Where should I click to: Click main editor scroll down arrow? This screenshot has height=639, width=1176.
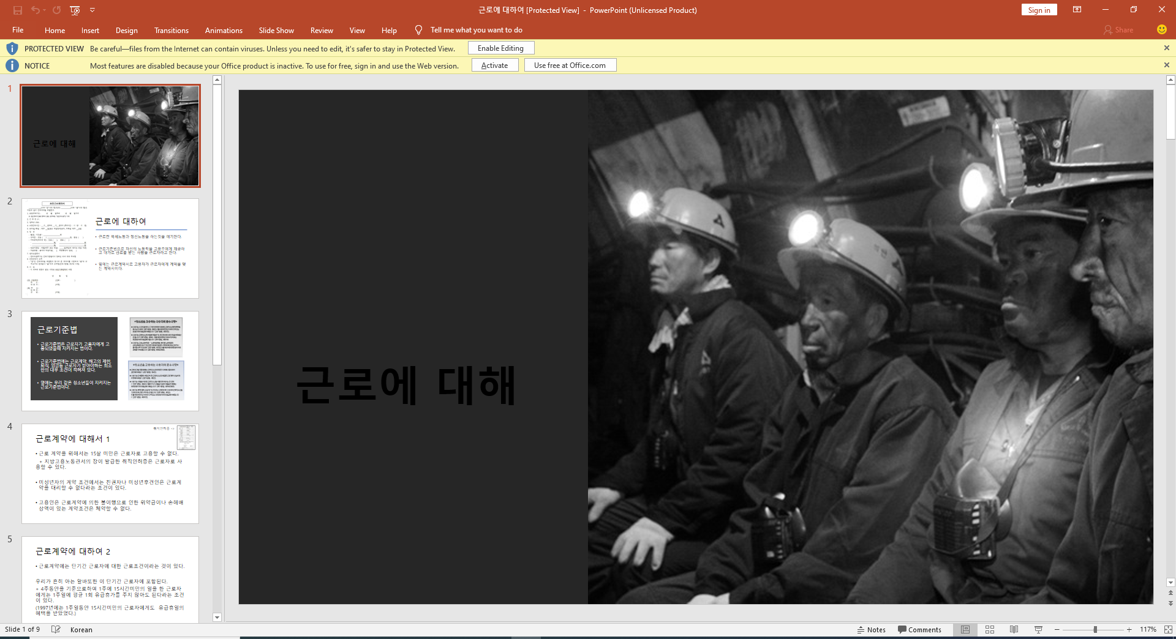coord(1170,583)
